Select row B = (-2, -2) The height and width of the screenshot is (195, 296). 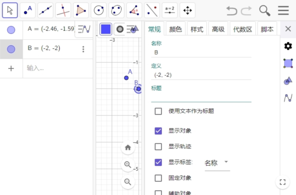coord(46,49)
